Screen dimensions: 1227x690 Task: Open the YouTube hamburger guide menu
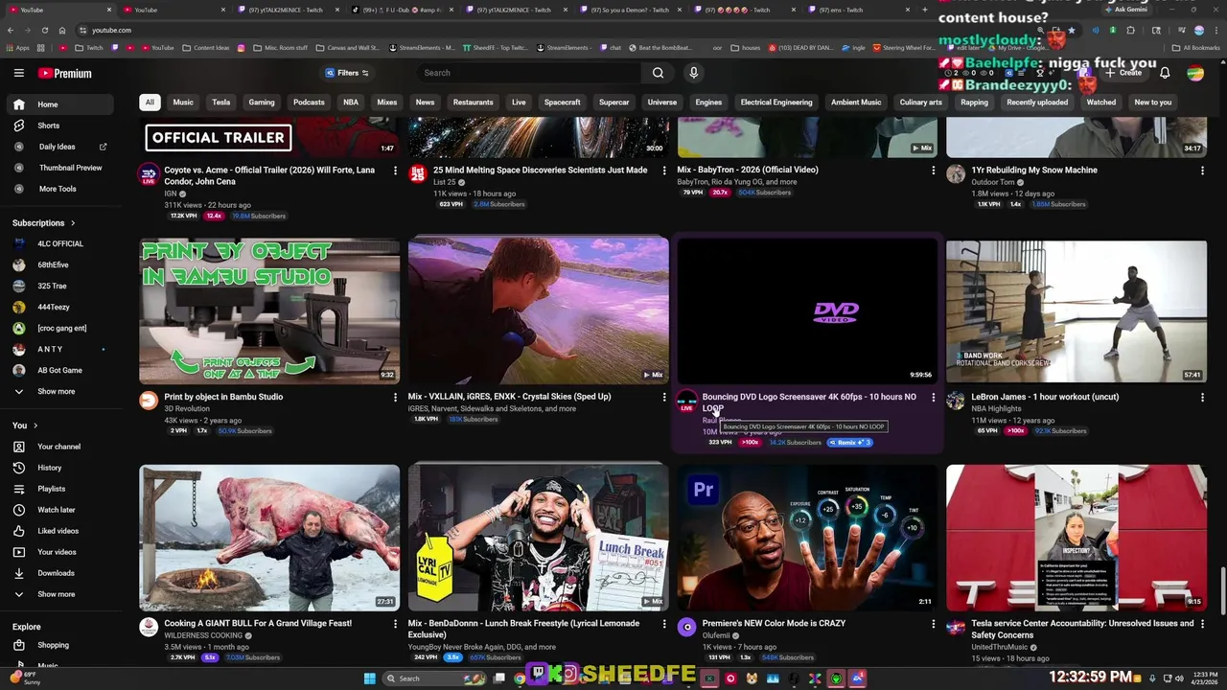pyautogui.click(x=18, y=73)
